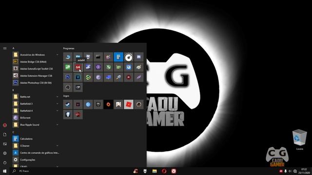This screenshot has height=175, width=312.
Task: Launch the purple BitTorrent tile
Action: (98, 77)
